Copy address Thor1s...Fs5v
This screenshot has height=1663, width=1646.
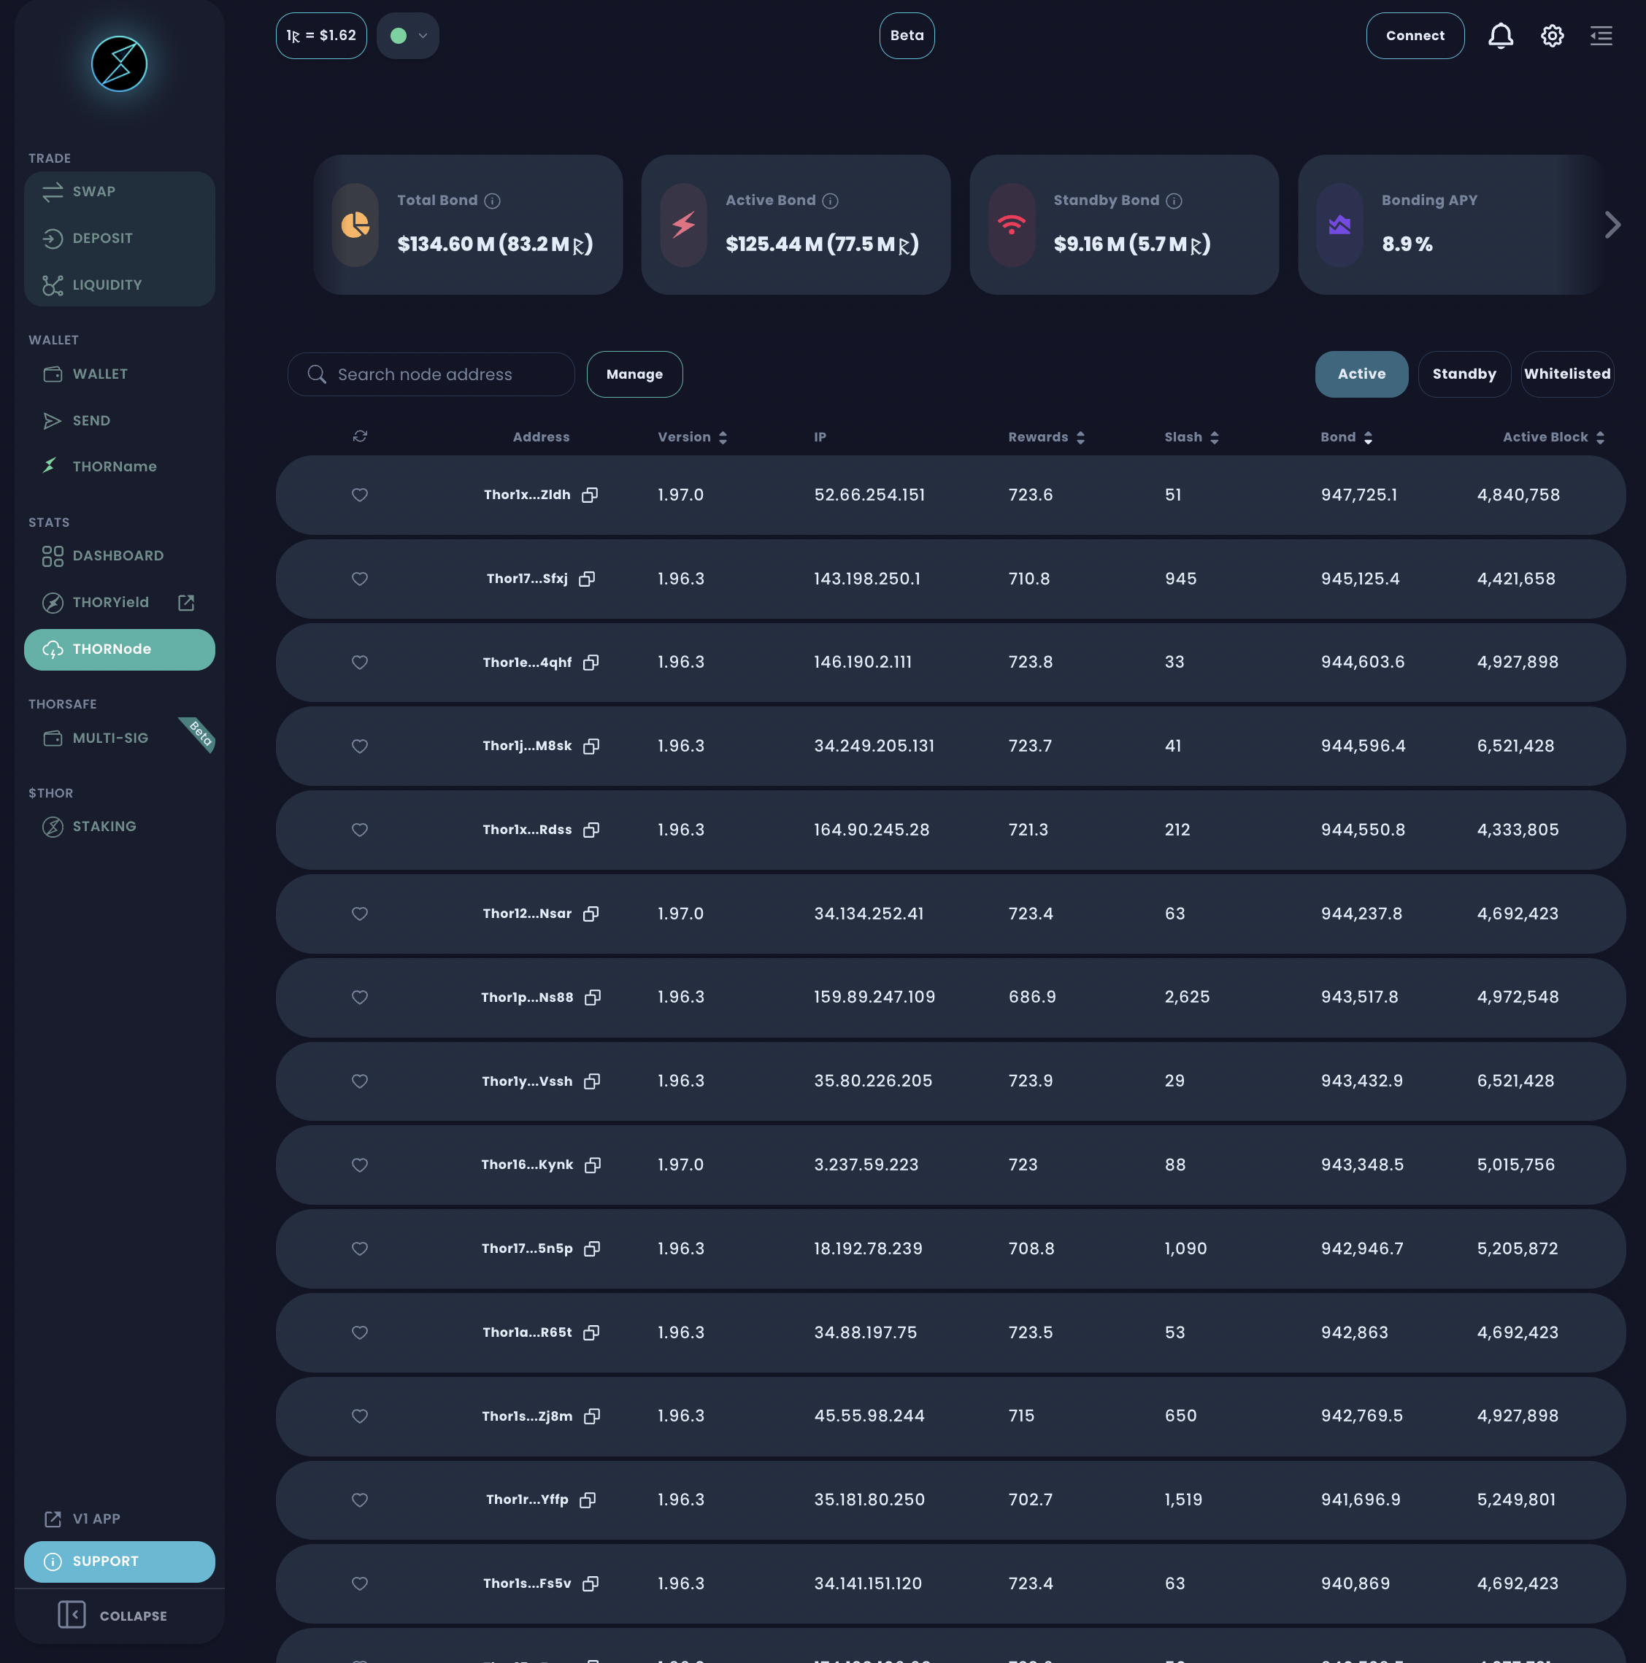[590, 1583]
